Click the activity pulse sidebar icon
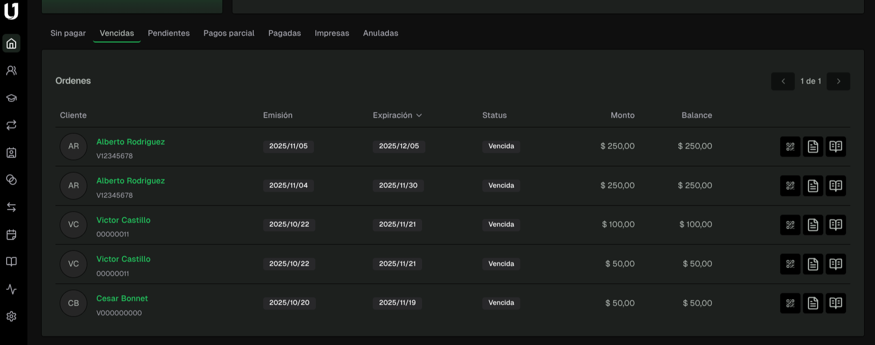The width and height of the screenshot is (875, 345). 11,289
